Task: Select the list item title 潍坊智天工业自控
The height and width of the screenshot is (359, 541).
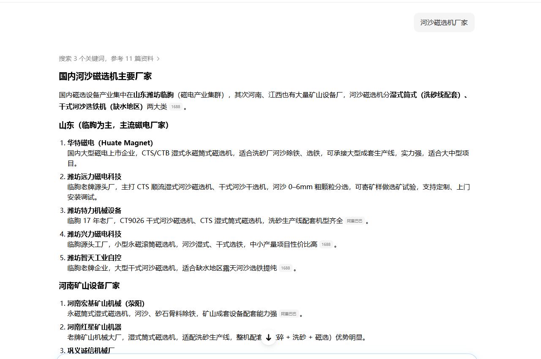Action: click(x=94, y=258)
